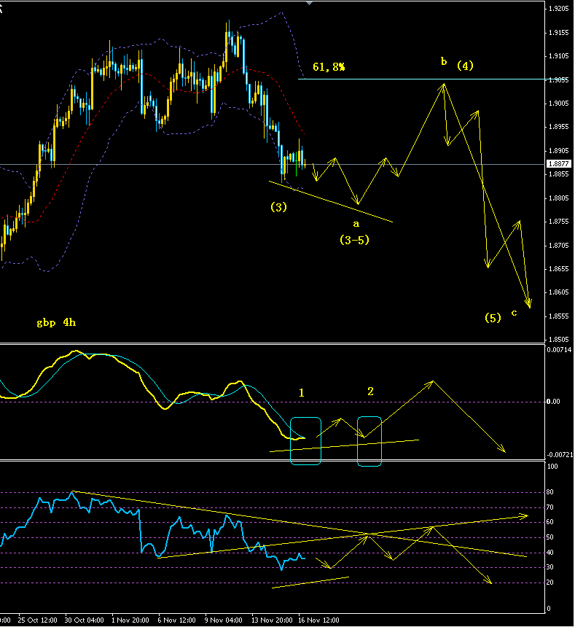Click the '1 Nov 20:00' time axis label

tap(130, 620)
